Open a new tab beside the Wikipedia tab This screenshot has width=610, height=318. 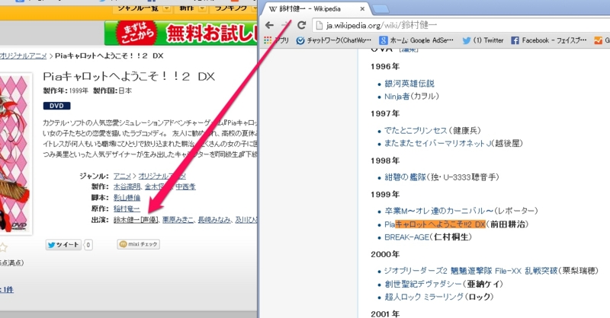pyautogui.click(x=380, y=8)
